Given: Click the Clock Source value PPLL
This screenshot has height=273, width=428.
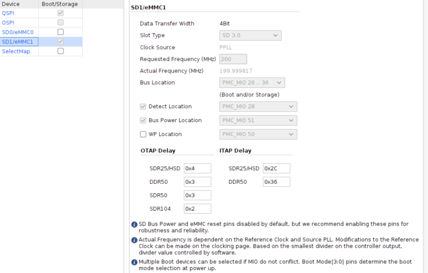Looking at the screenshot, I should [x=225, y=47].
